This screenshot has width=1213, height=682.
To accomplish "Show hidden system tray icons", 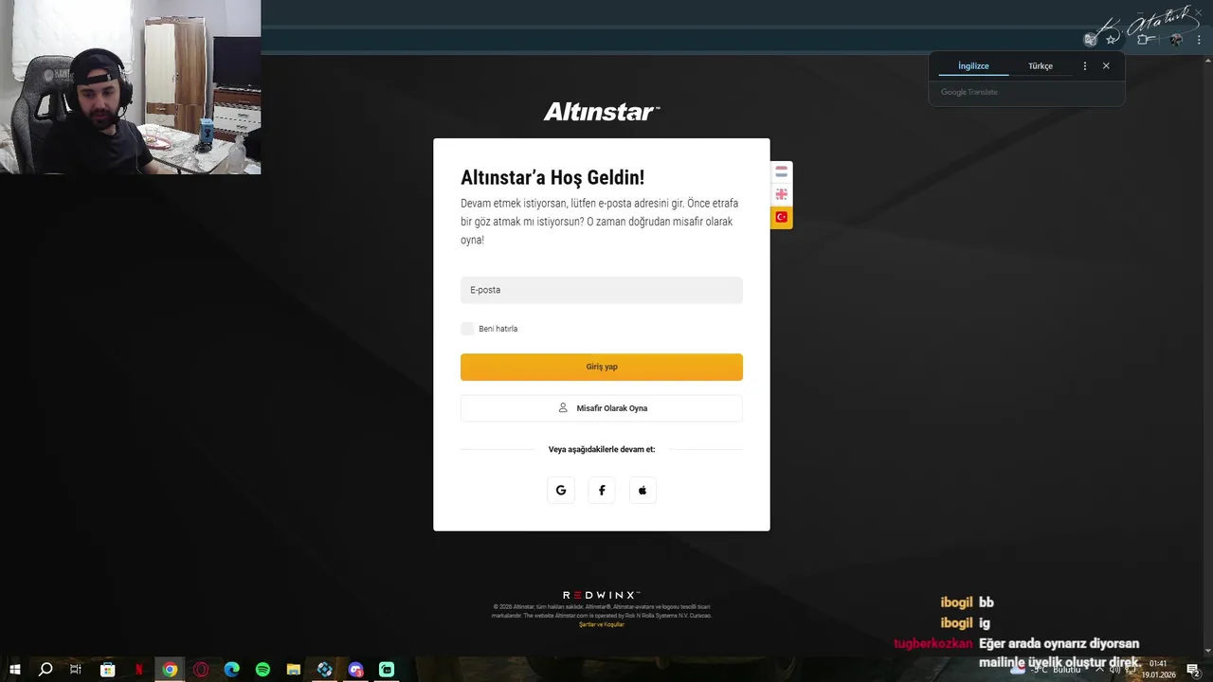I will (1098, 670).
